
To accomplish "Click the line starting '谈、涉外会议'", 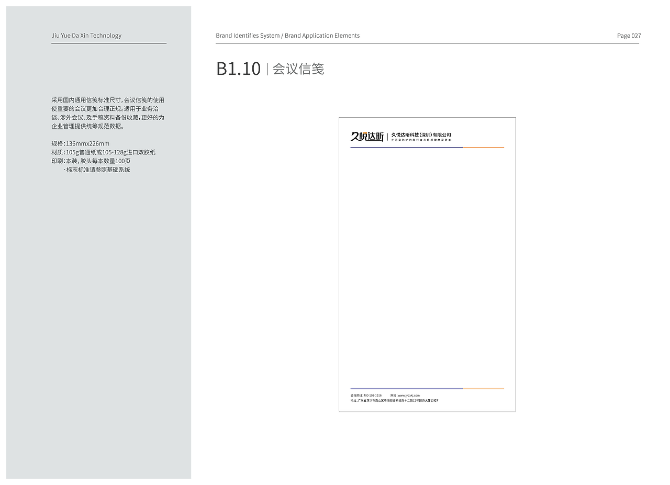I will [108, 117].
